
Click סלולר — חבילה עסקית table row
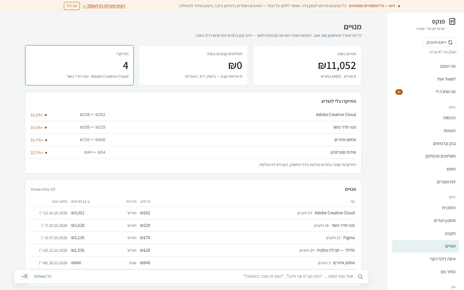coord(193,250)
